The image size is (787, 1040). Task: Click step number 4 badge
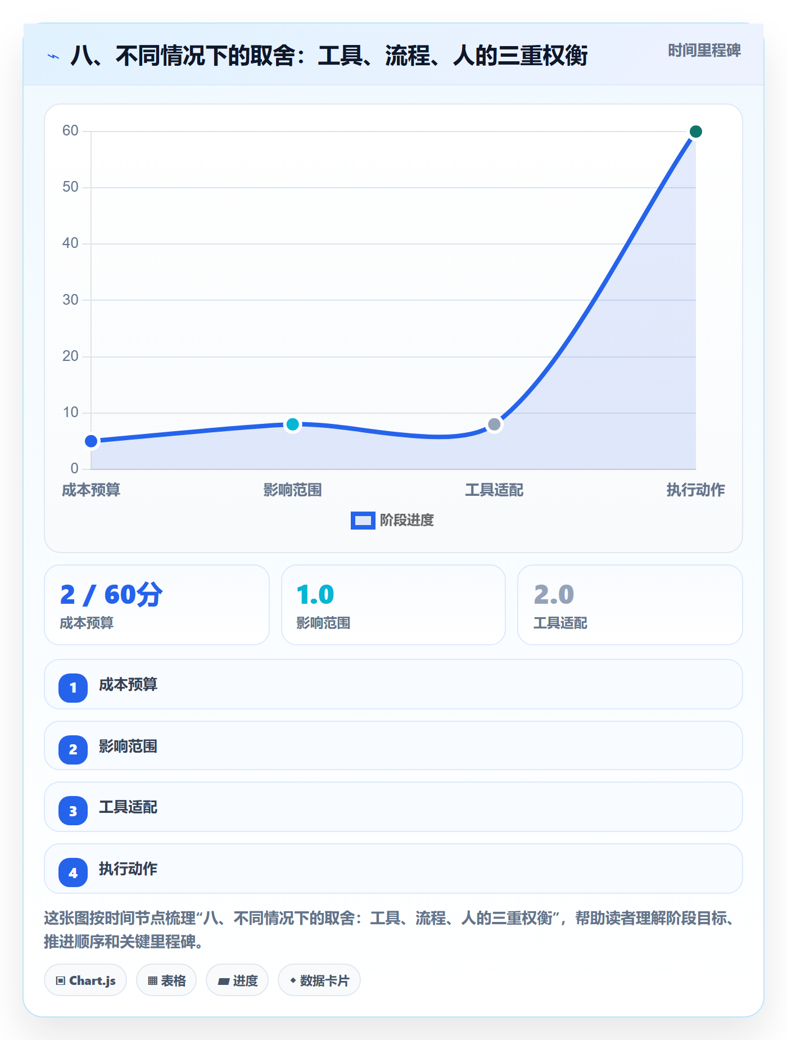click(73, 872)
